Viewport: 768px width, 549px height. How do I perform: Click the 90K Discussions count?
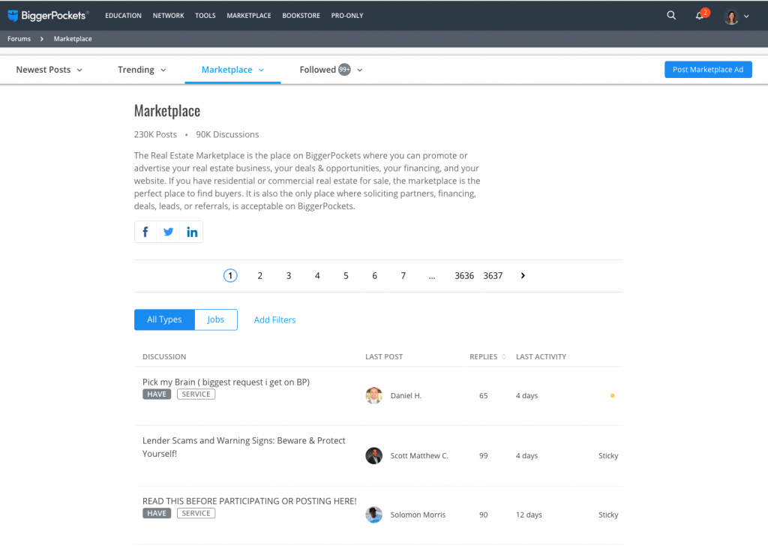[227, 135]
